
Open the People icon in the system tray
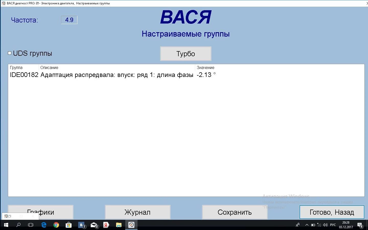click(x=298, y=225)
